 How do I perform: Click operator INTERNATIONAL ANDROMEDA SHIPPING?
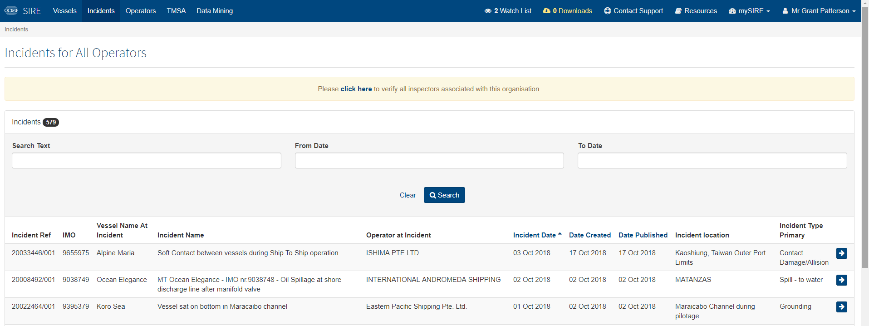pos(433,280)
